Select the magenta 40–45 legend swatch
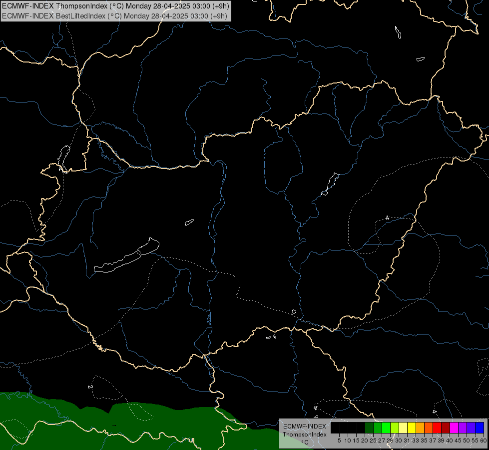Viewport: 489px width, 450px height. pos(454,427)
